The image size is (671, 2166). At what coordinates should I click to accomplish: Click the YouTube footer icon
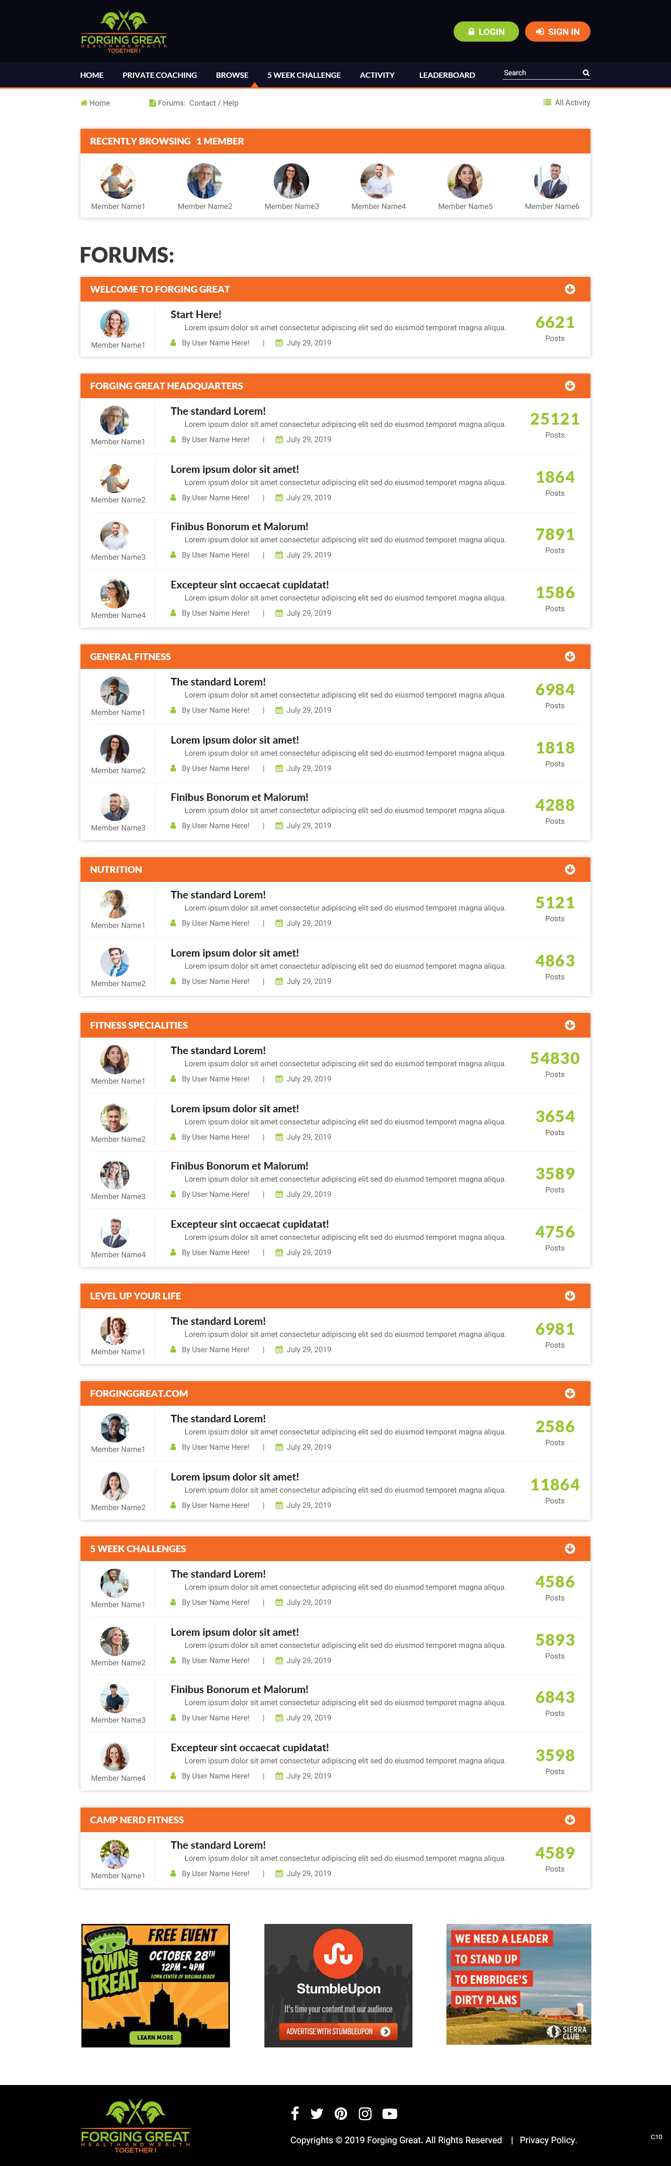click(x=389, y=2113)
